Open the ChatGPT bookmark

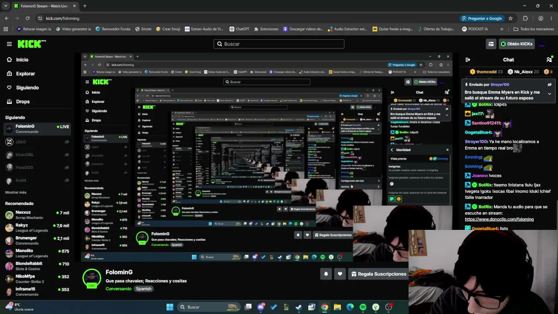click(239, 29)
